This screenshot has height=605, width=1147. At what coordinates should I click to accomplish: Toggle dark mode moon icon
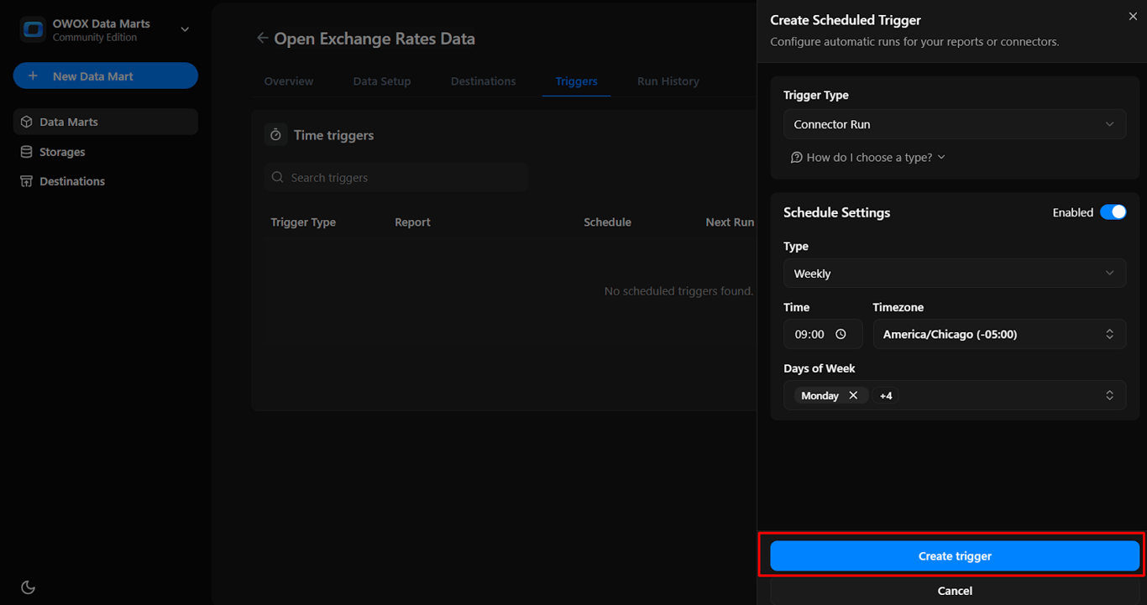pos(28,587)
